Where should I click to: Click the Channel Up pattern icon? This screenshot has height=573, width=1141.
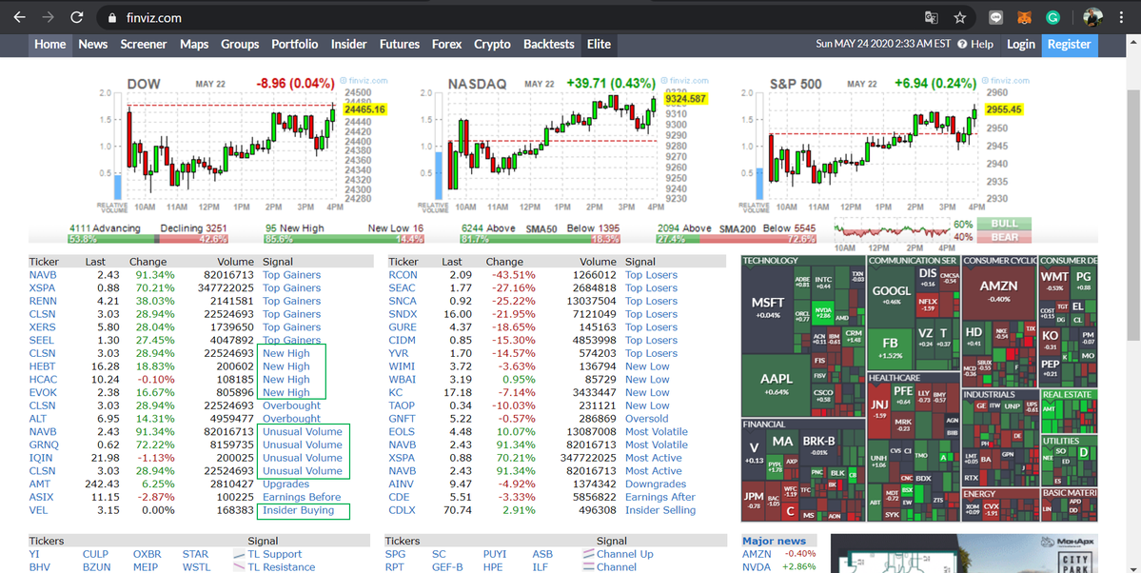tap(588, 554)
